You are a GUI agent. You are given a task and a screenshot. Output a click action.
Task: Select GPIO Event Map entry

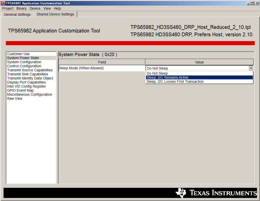(31, 91)
